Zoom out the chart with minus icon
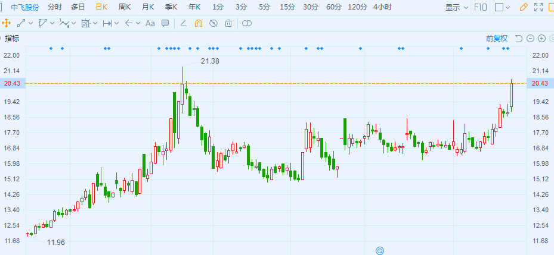This screenshot has height=255, width=554. pyautogui.click(x=530, y=39)
